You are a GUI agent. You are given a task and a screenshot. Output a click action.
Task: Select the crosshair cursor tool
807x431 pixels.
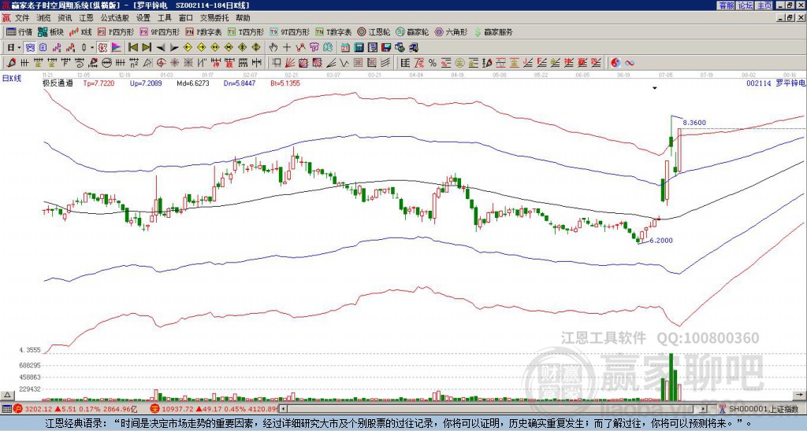pos(287,48)
